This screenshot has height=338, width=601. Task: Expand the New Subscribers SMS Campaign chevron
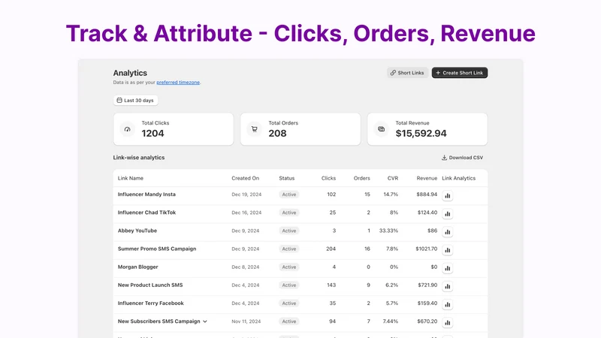click(205, 321)
